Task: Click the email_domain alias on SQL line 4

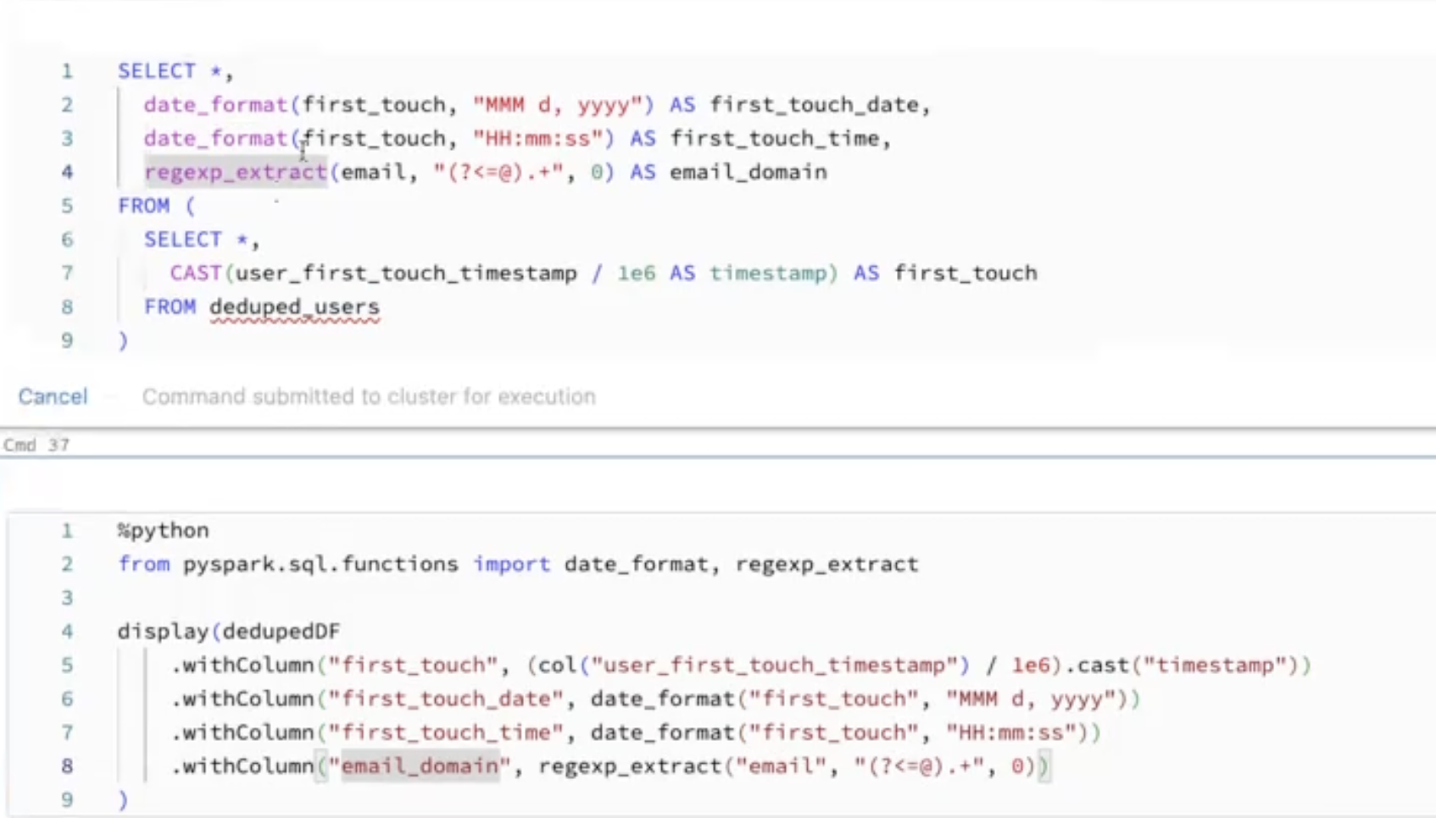Action: point(749,172)
